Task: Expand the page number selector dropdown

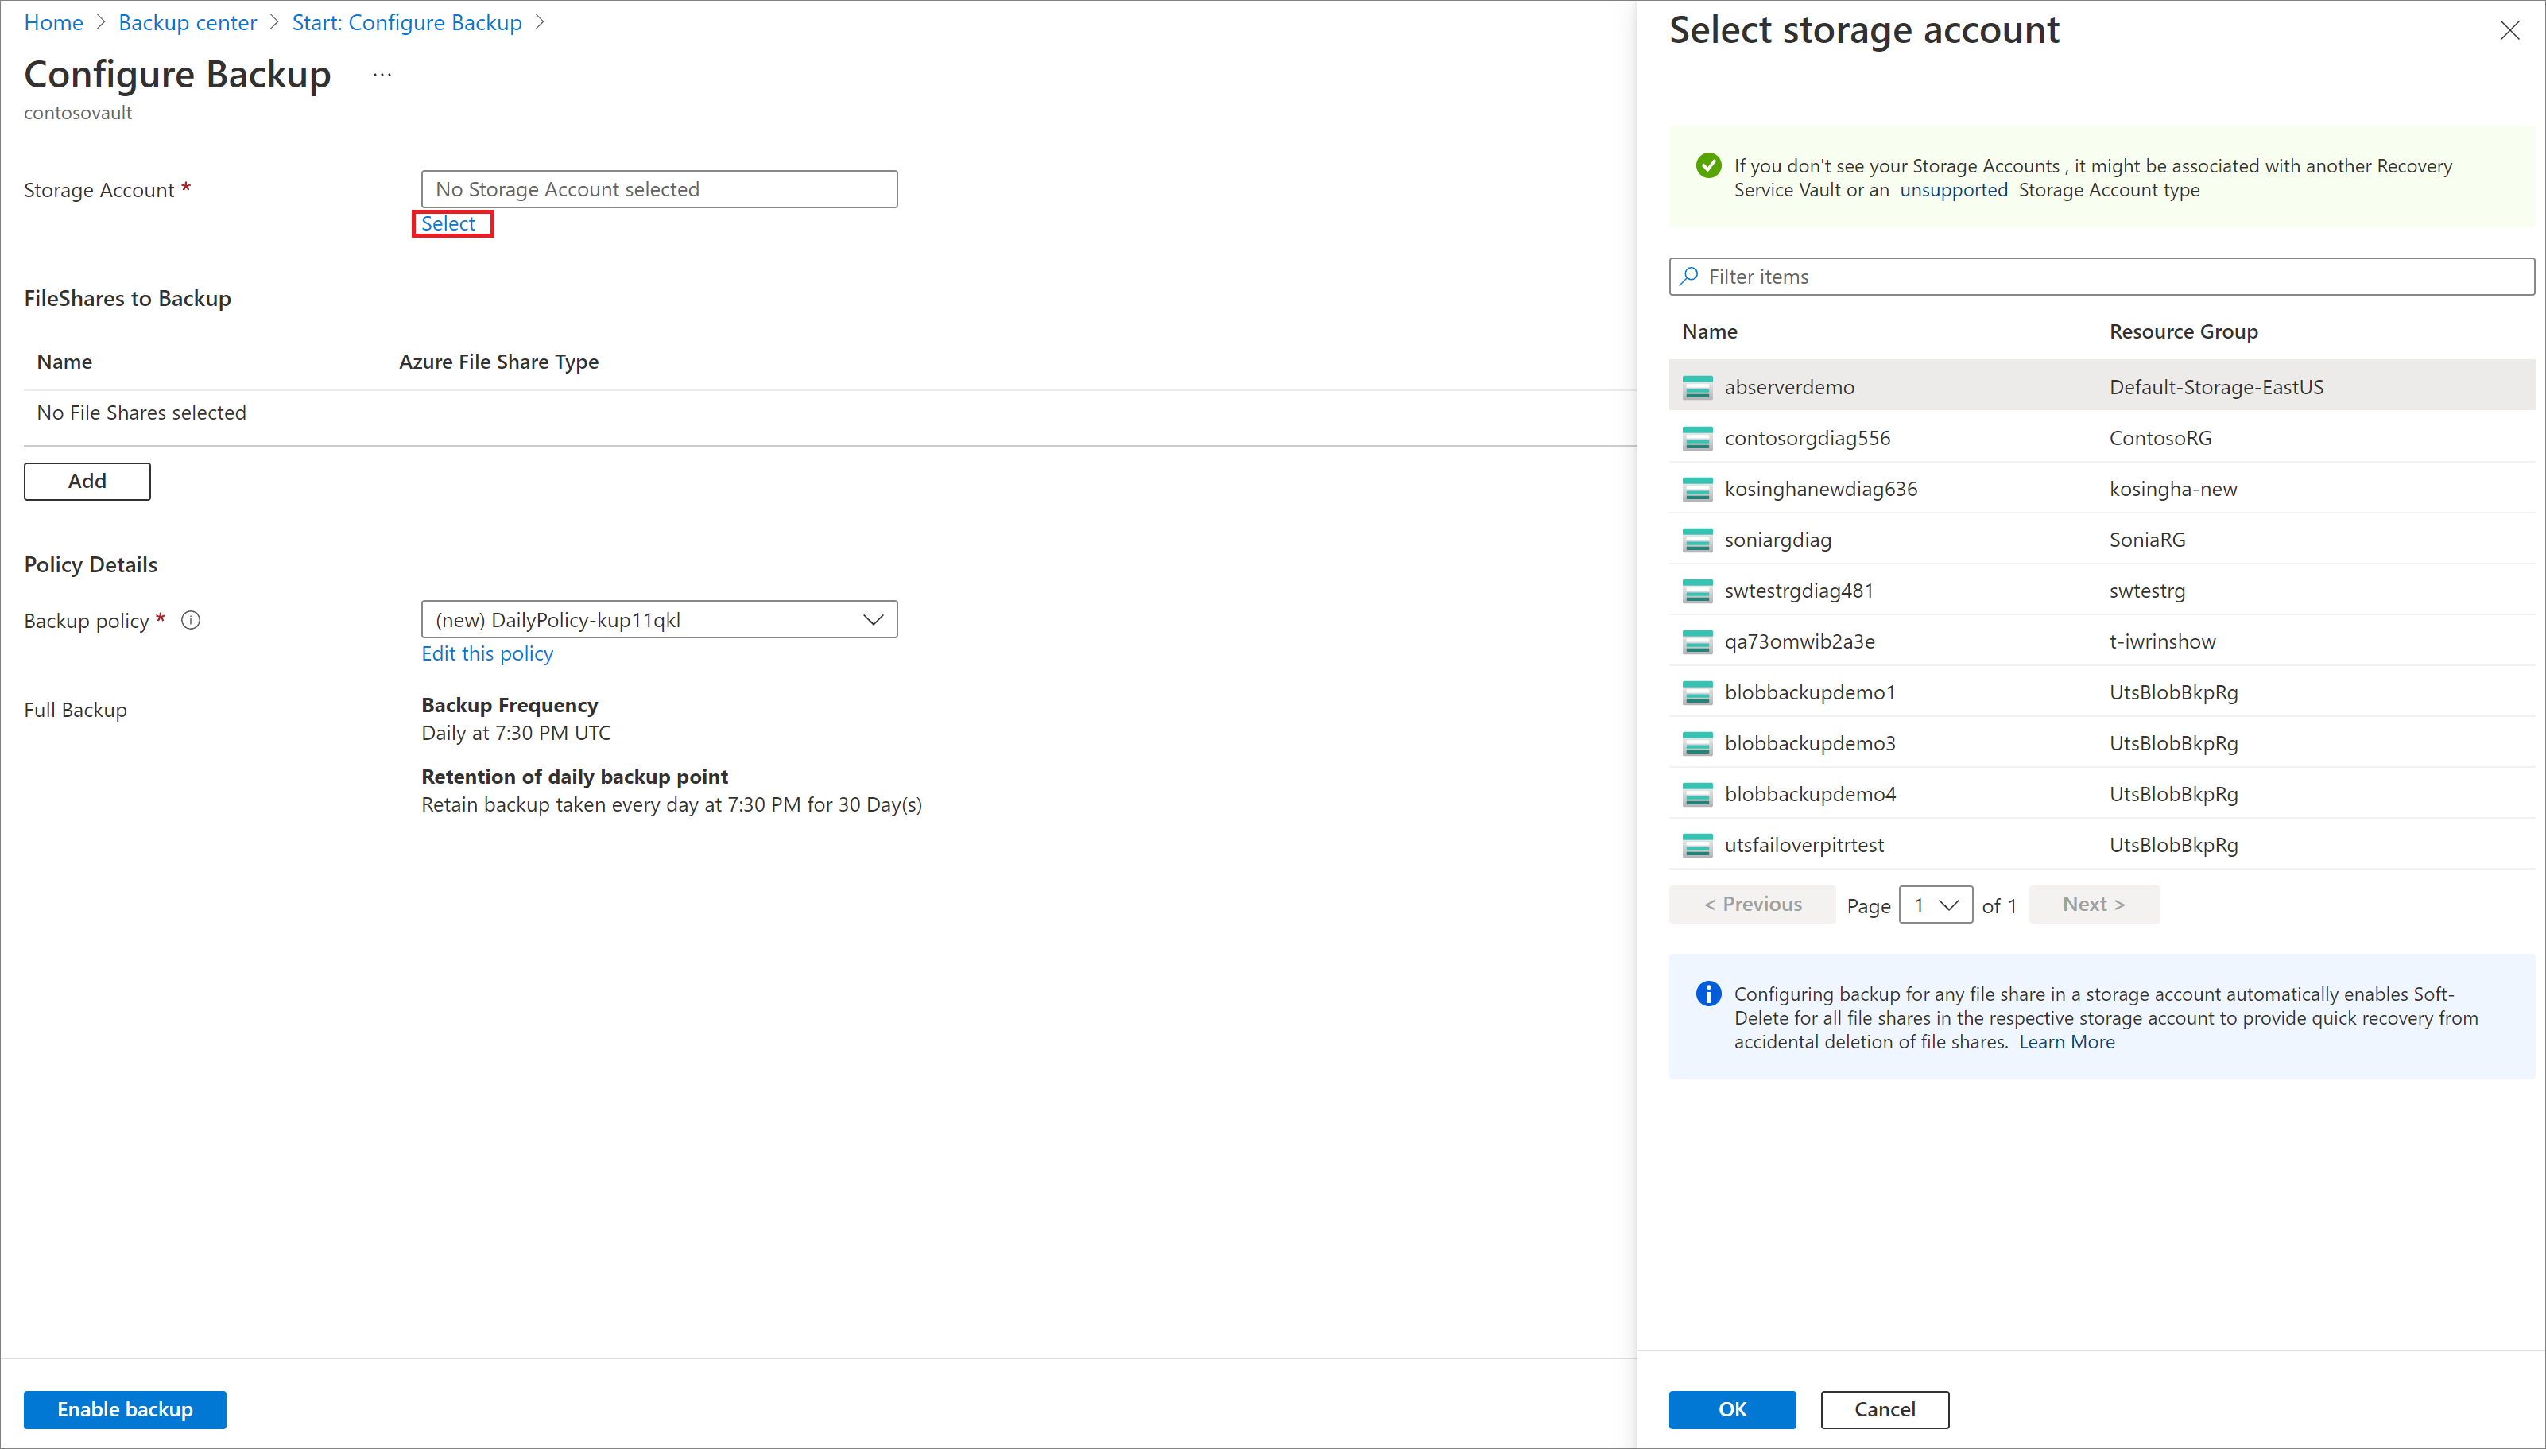Action: coord(1934,904)
